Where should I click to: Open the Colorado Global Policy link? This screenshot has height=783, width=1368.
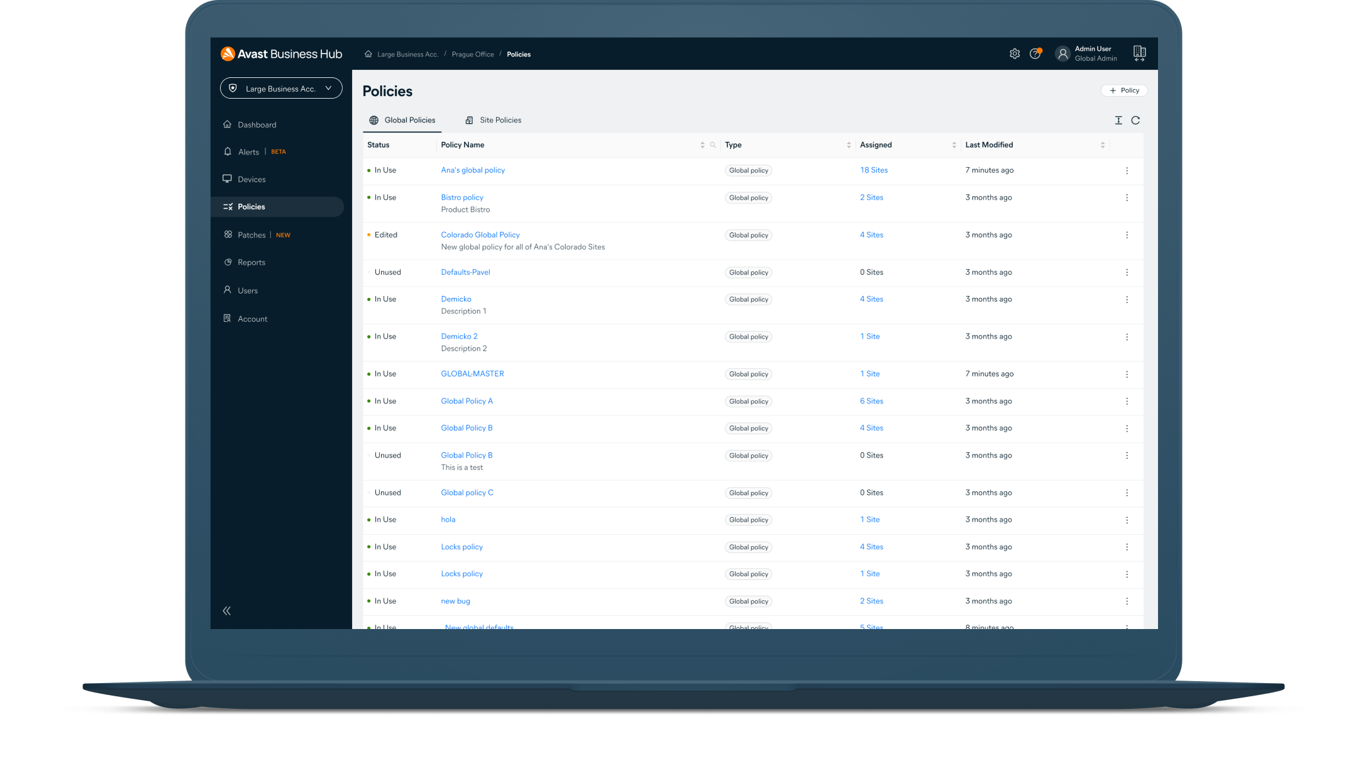click(x=479, y=234)
